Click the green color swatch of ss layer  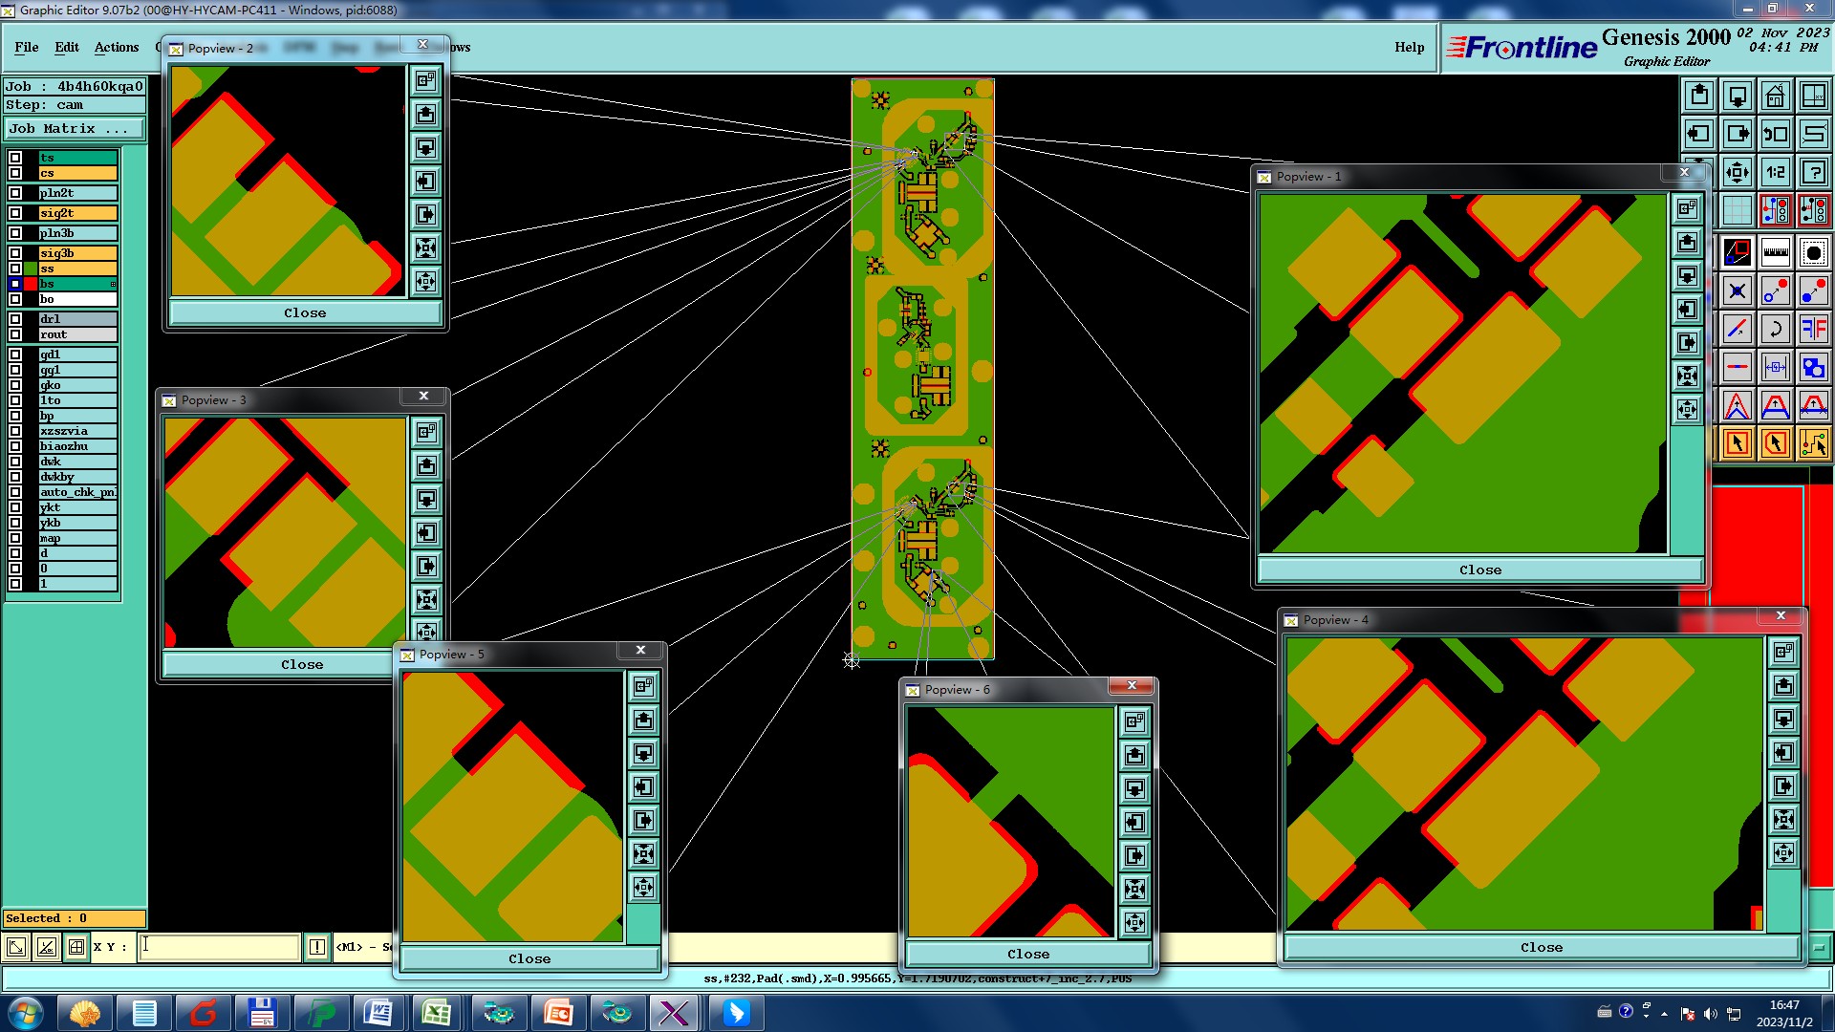(x=31, y=269)
